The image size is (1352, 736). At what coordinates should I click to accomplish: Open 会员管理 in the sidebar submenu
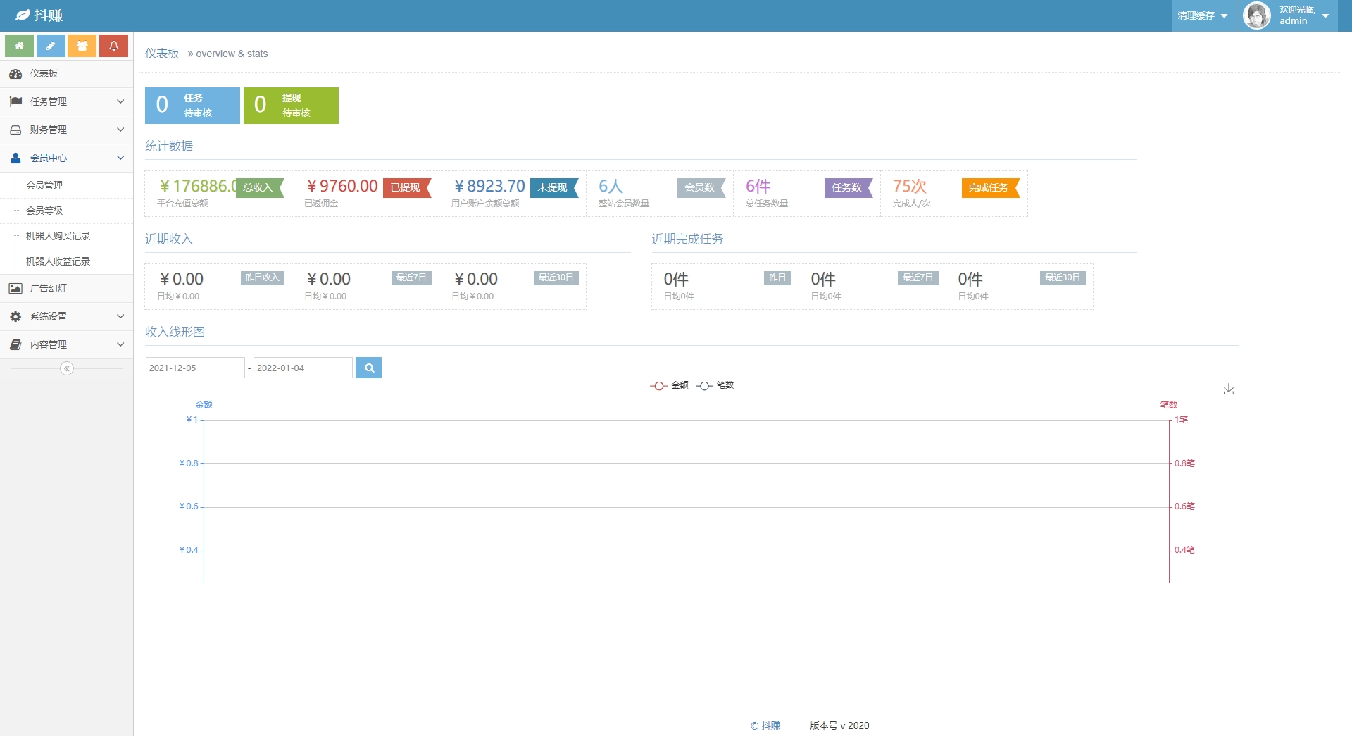click(x=44, y=185)
